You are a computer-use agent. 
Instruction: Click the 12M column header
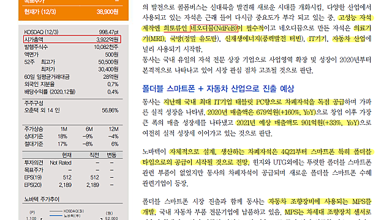(x=113, y=129)
